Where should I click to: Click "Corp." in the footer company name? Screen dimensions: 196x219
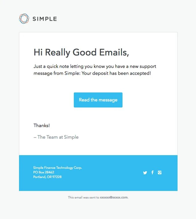(78, 168)
